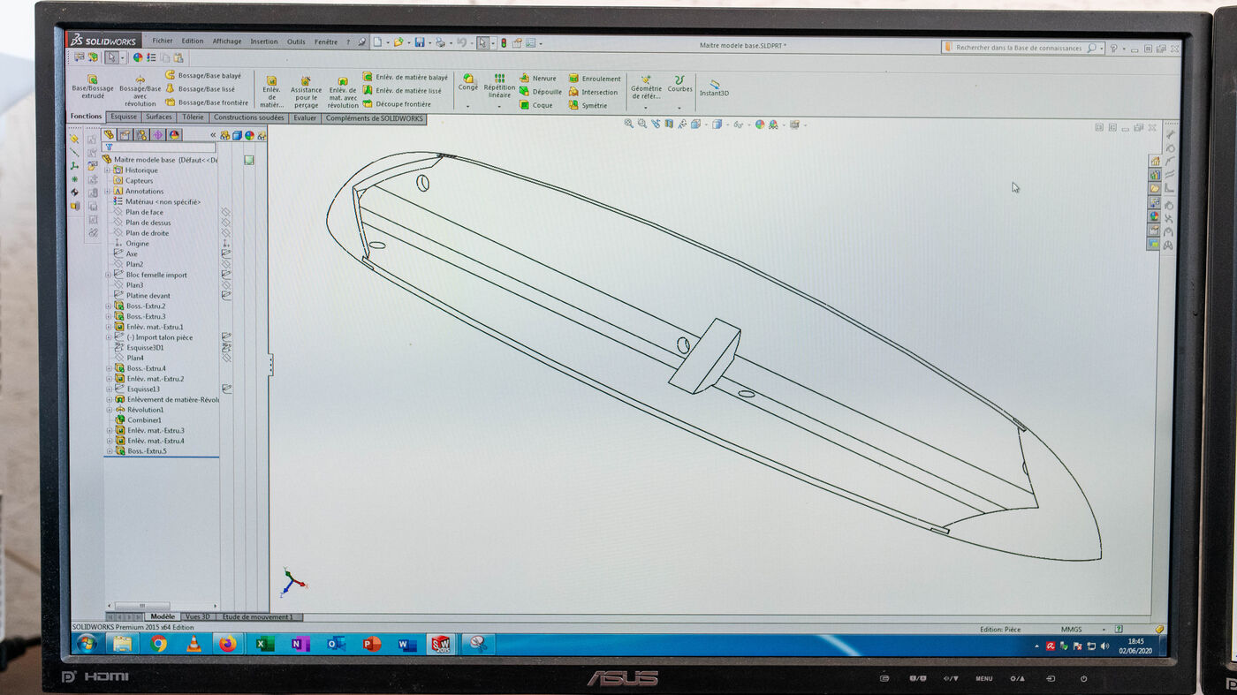1237x695 pixels.
Task: Click the Base/Bossage extrudé tool
Action: [x=92, y=86]
